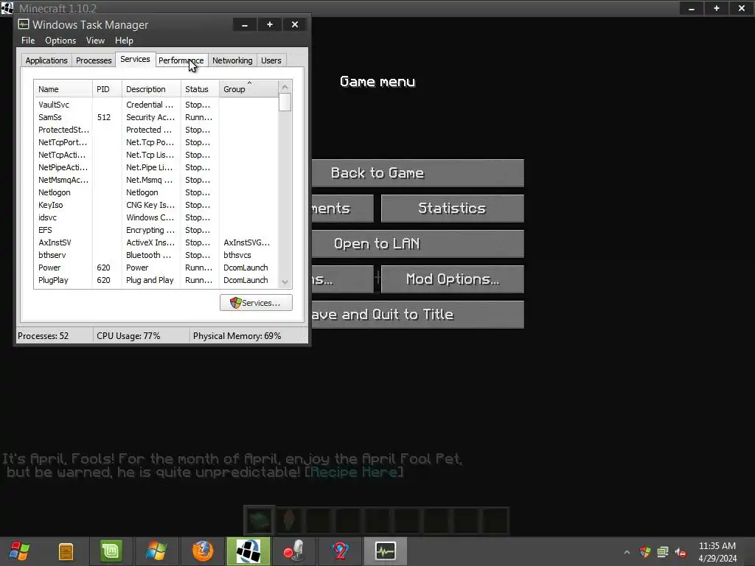This screenshot has height=566, width=755.
Task: Select the idsvc service row
Action: [x=156, y=217]
